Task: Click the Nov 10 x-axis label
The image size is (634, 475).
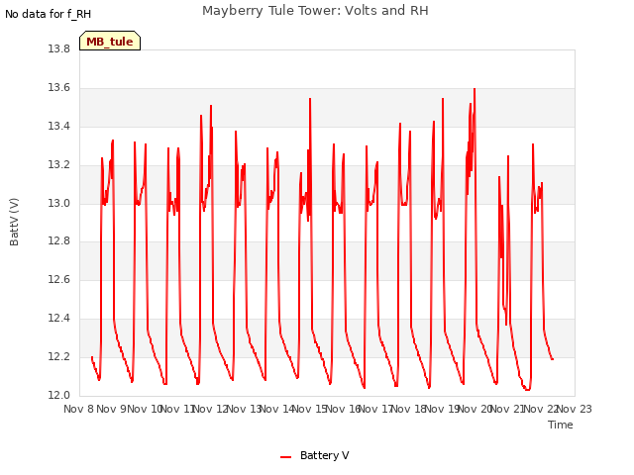Action: coord(146,409)
